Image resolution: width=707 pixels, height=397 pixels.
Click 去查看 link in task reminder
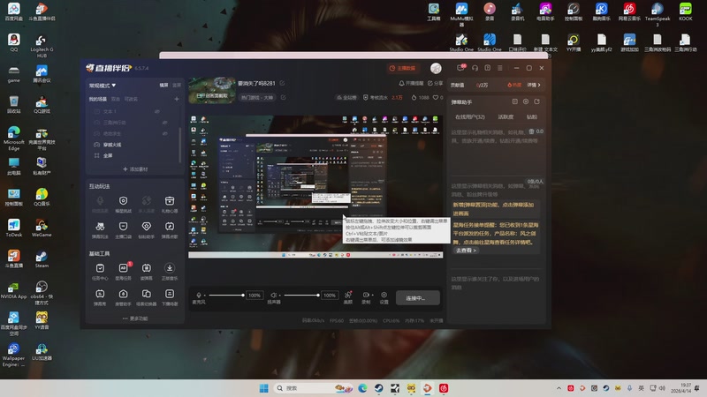point(466,251)
